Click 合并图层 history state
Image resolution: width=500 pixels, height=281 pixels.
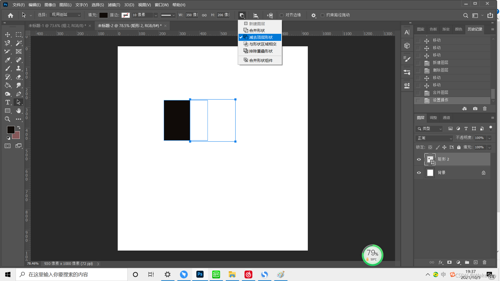point(440,93)
